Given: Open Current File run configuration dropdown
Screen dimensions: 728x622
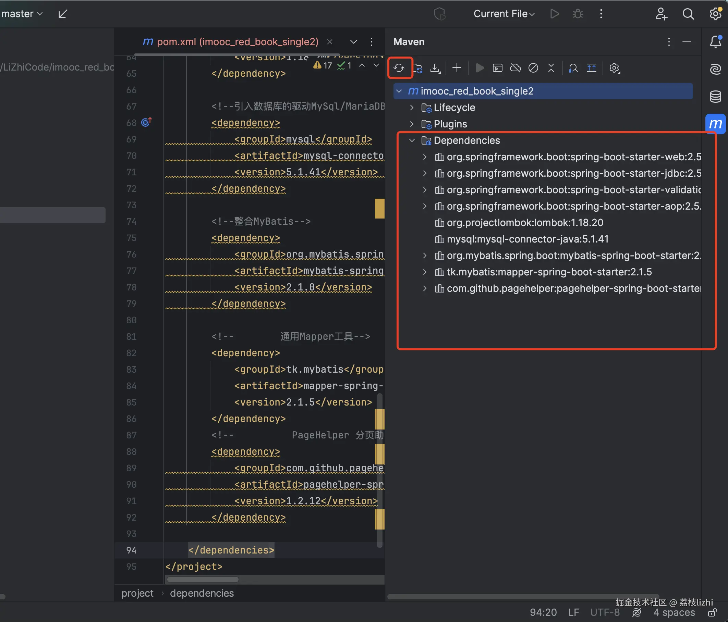Looking at the screenshot, I should point(504,14).
